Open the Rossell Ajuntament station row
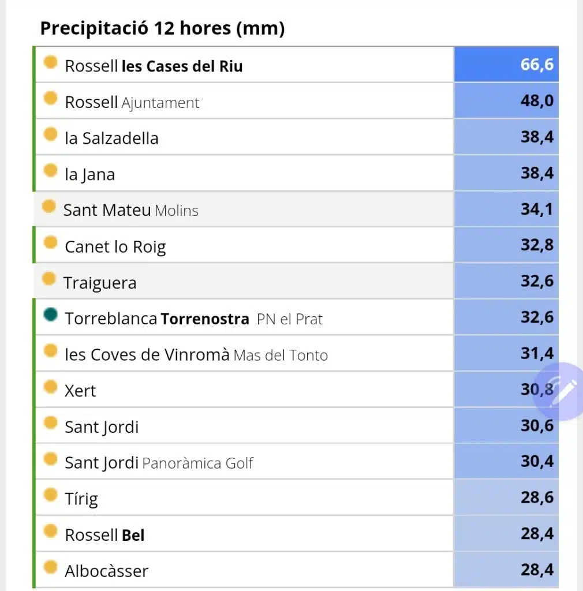583x591 pixels. (x=244, y=101)
